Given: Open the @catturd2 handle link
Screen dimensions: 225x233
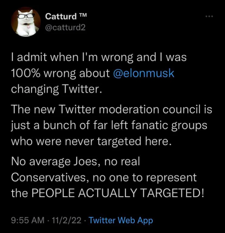Looking at the screenshot, I should [x=65, y=27].
